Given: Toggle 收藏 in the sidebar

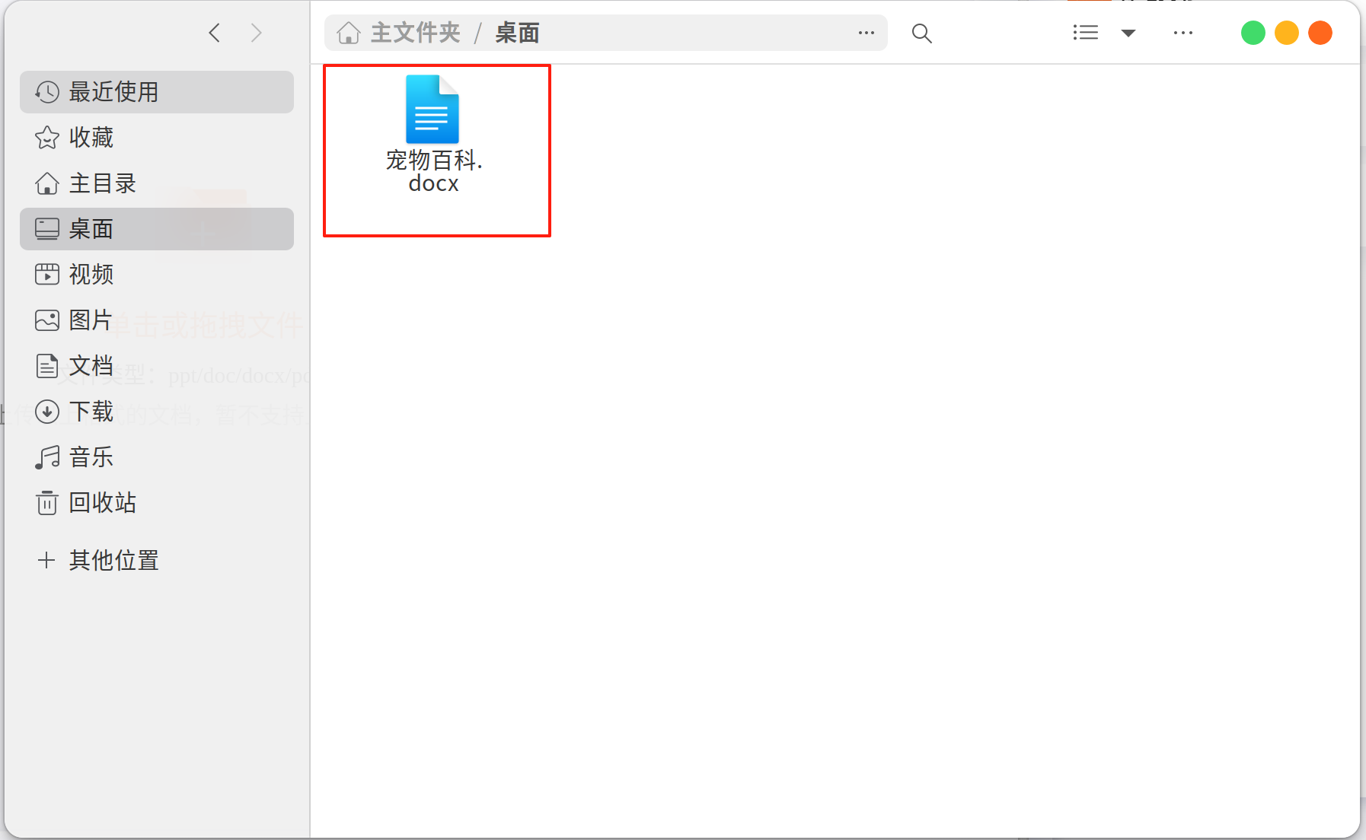Looking at the screenshot, I should 91,138.
